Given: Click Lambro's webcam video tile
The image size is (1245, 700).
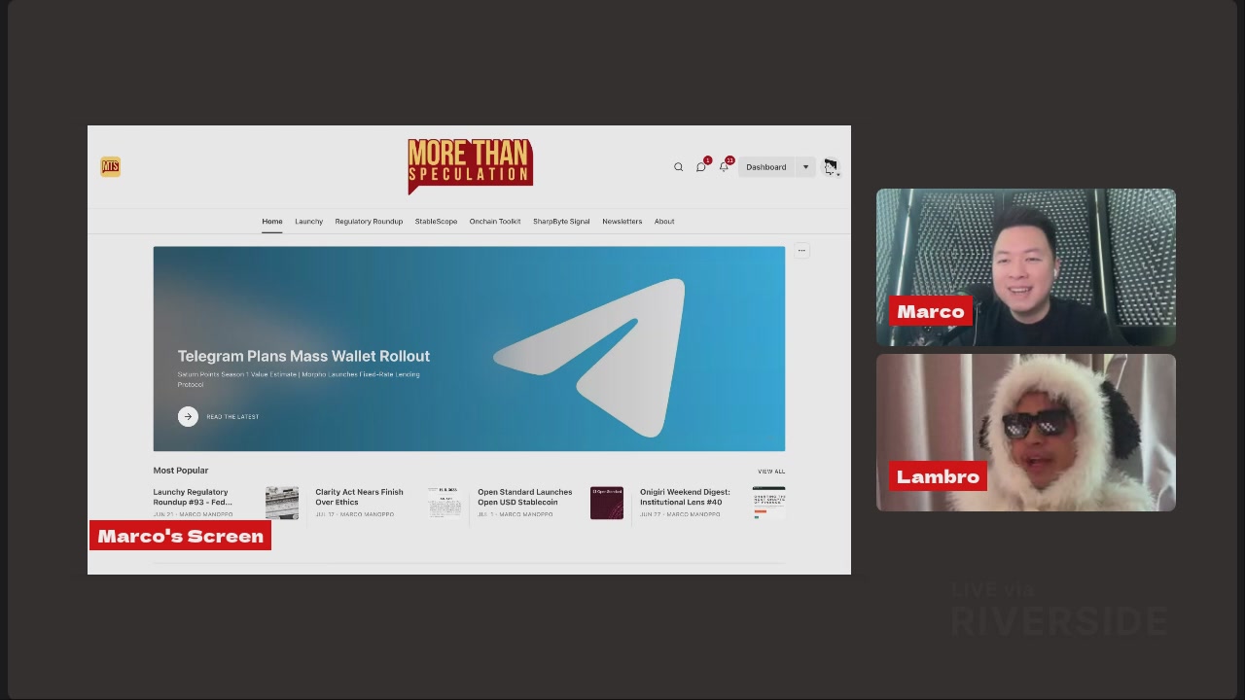Looking at the screenshot, I should tap(1026, 433).
